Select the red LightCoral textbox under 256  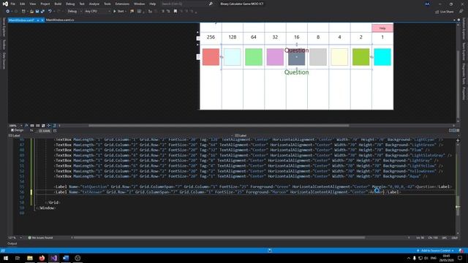[x=211, y=57]
